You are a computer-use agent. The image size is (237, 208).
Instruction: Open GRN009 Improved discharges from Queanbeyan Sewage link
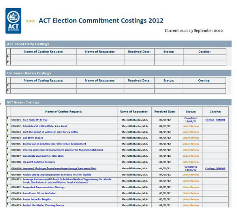click(x=54, y=169)
